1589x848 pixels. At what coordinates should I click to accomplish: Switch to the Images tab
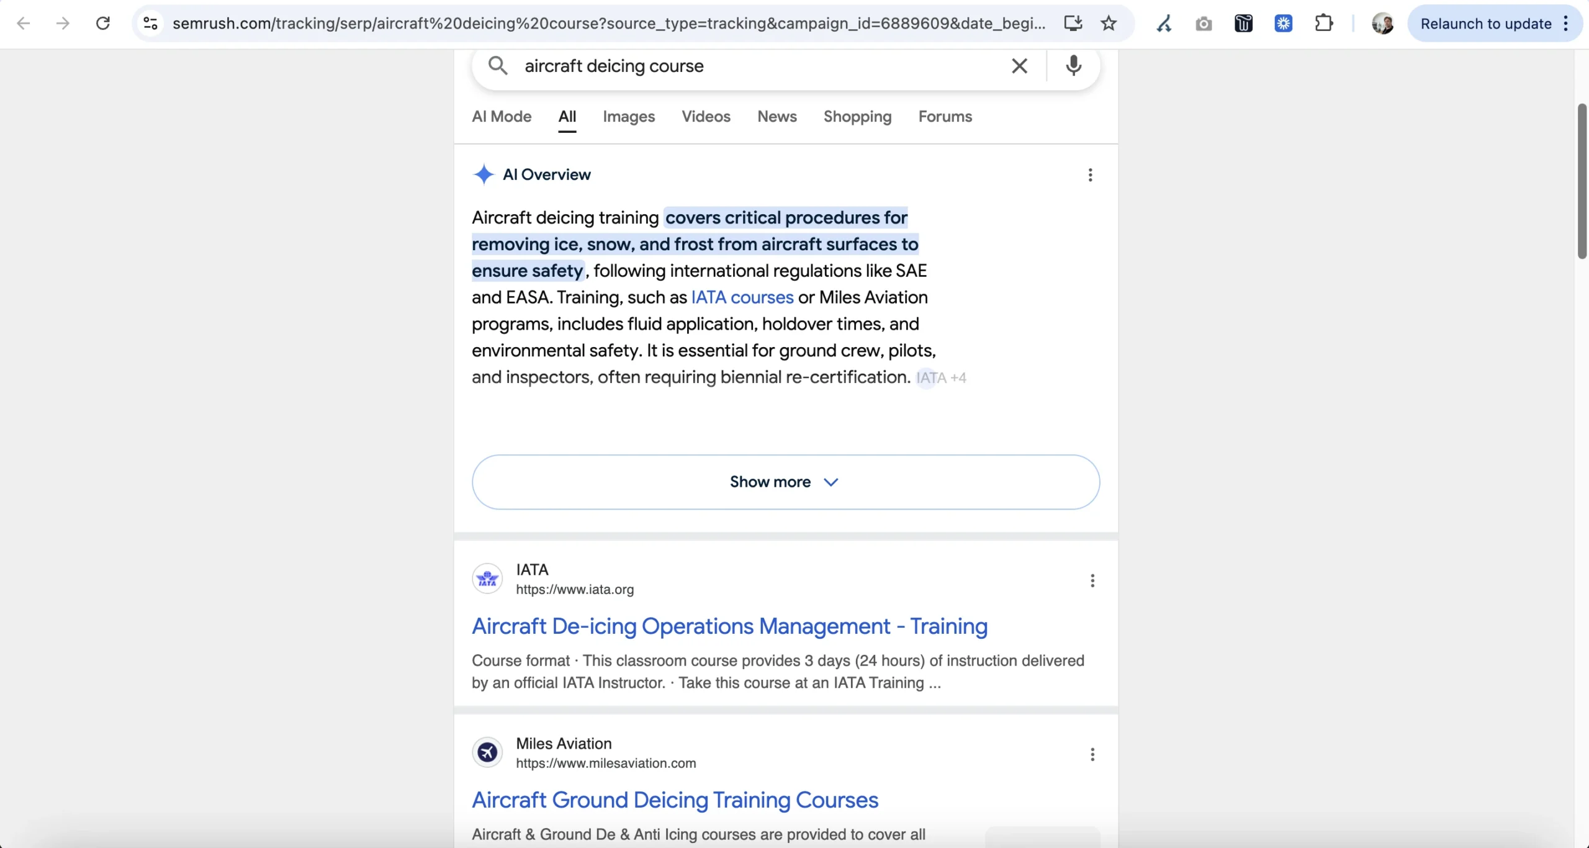click(x=628, y=117)
